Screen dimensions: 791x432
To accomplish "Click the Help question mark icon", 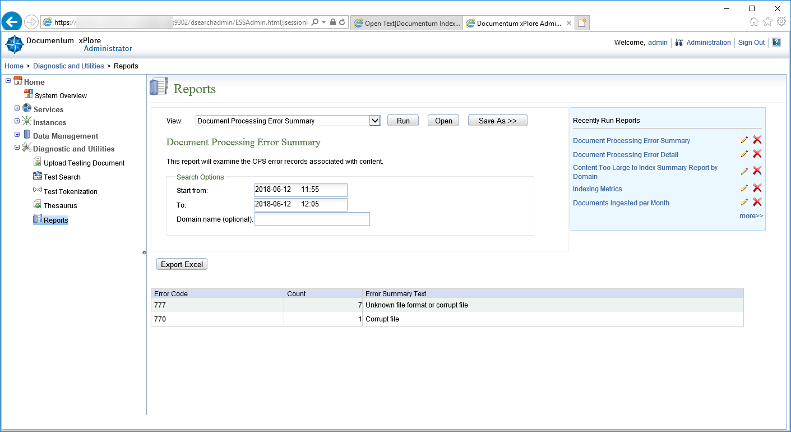I will click(776, 42).
